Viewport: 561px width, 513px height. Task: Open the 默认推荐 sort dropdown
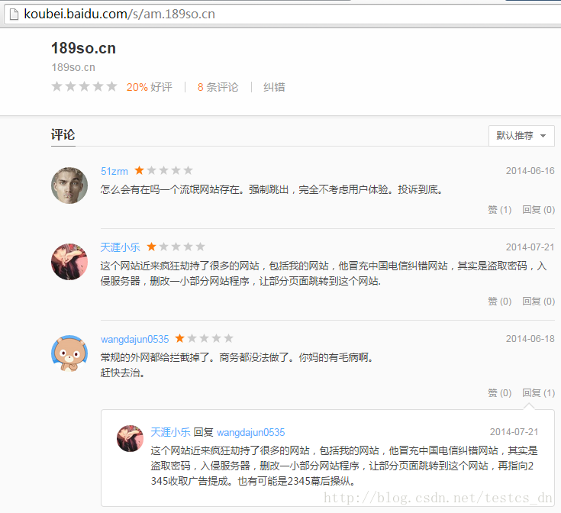[521, 136]
